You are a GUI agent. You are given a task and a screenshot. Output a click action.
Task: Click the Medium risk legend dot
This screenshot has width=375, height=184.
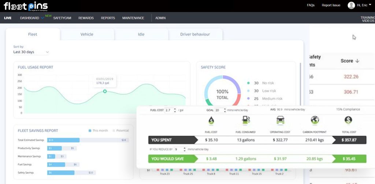(248, 99)
